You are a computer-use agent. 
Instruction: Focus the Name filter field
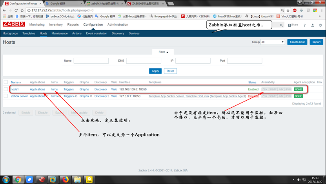coord(91,61)
